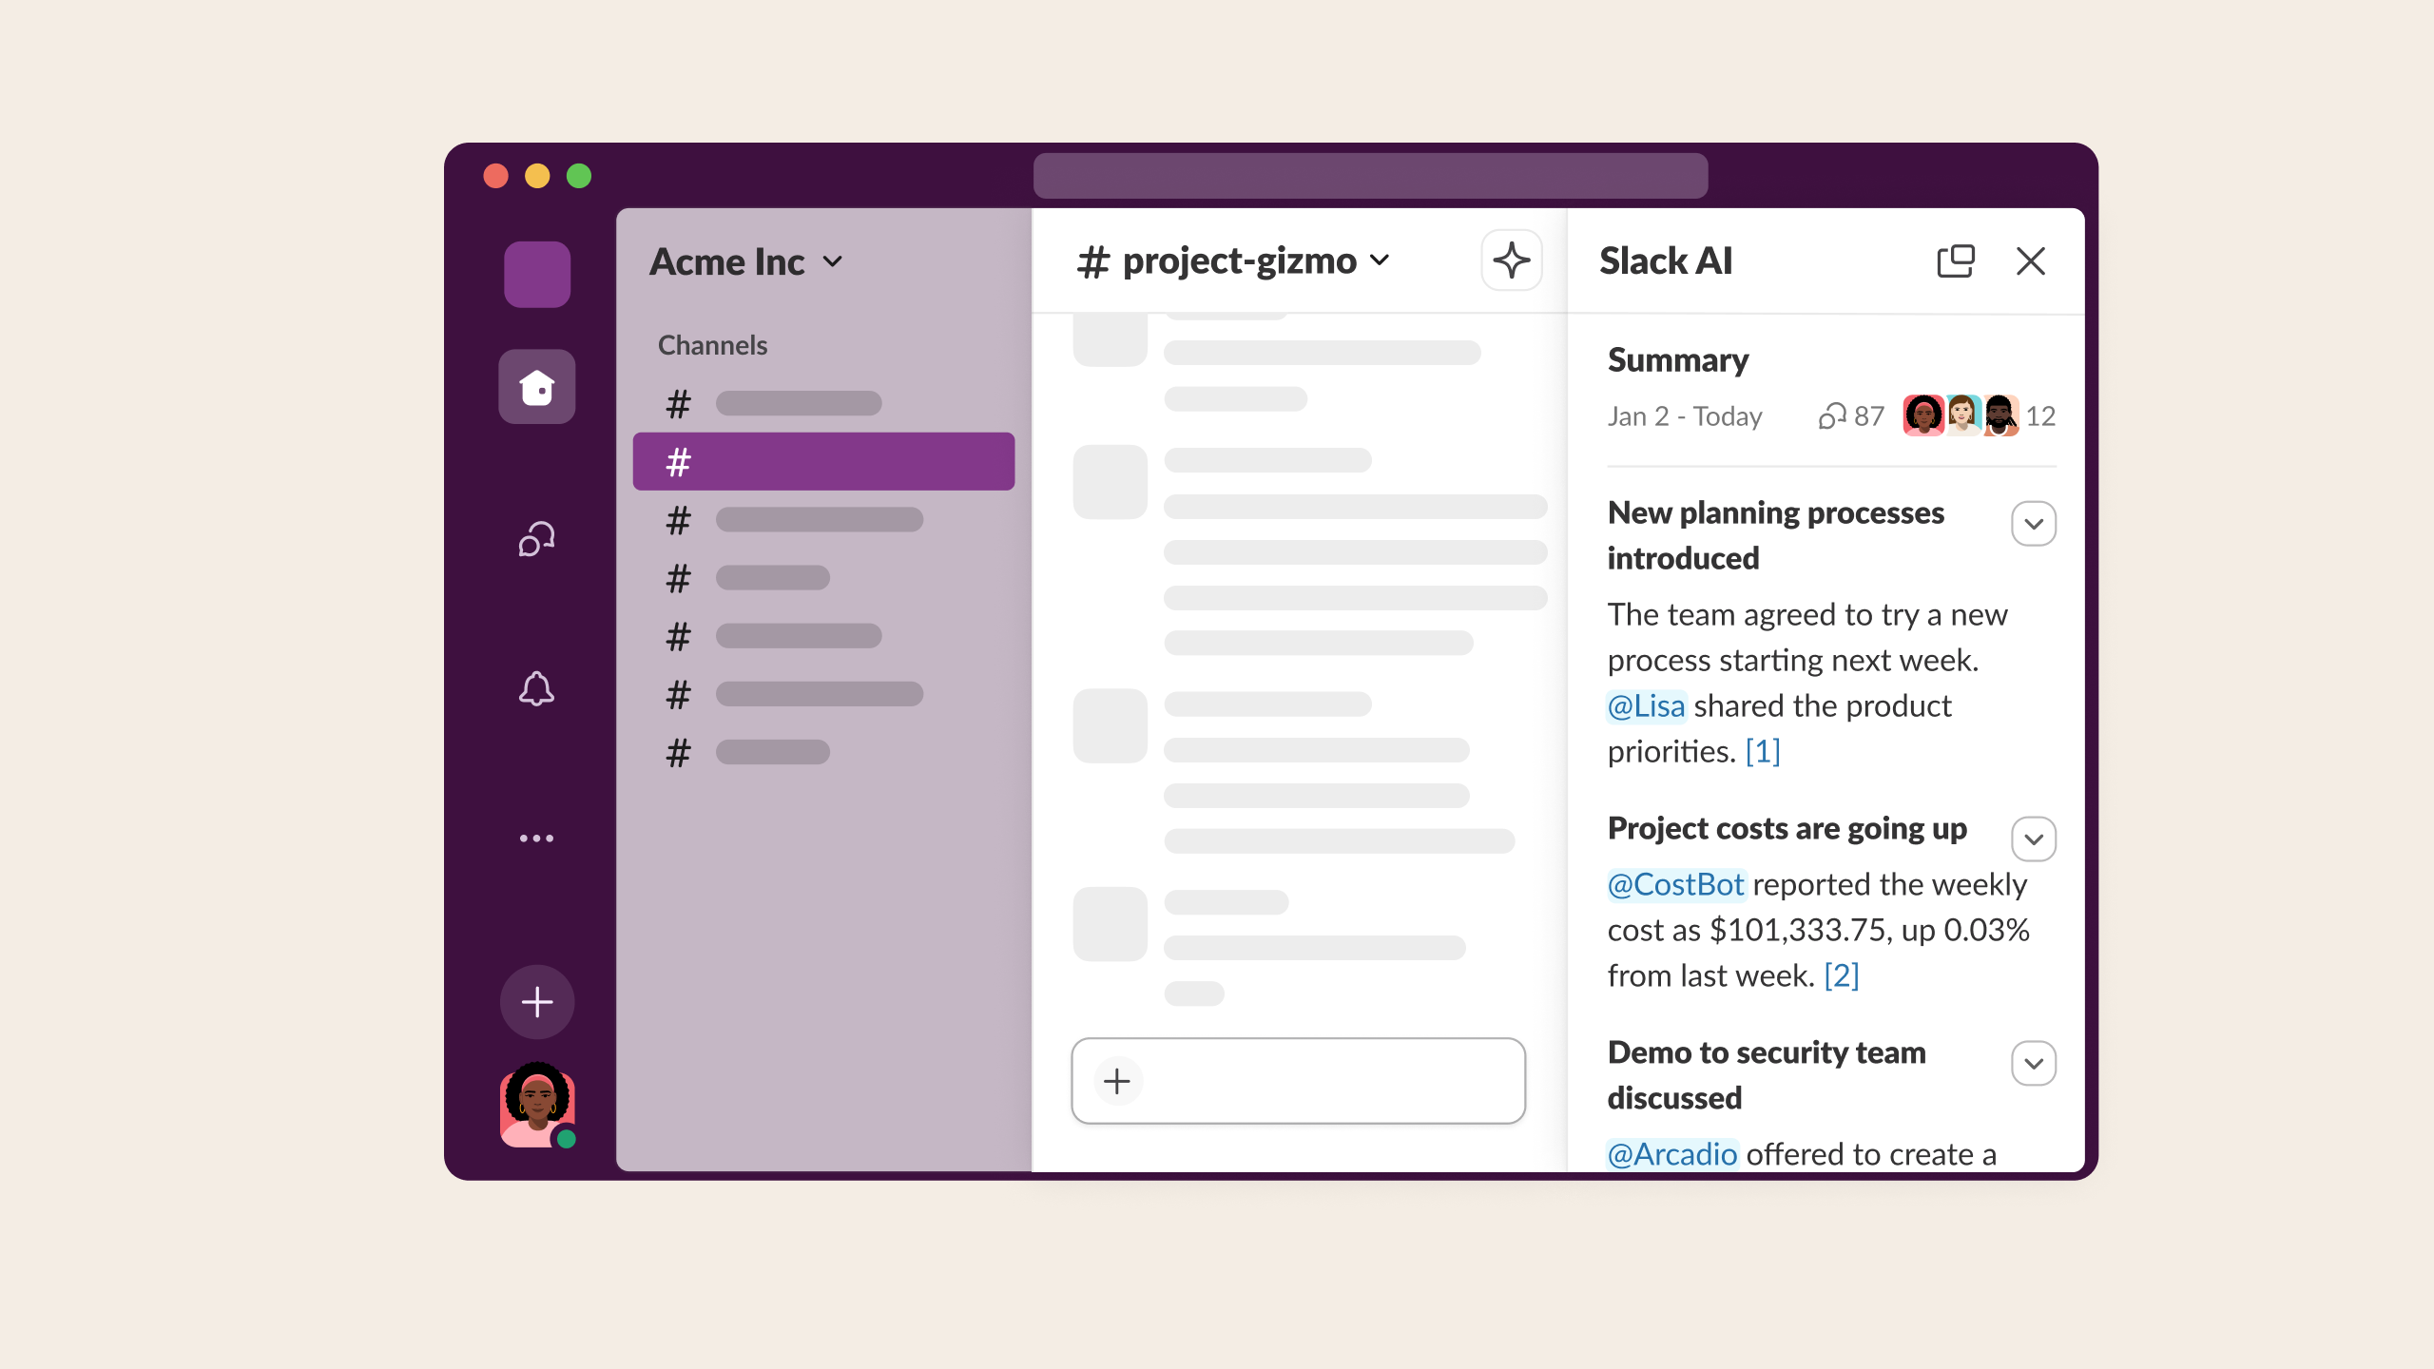This screenshot has width=2434, height=1369.
Task: Click the star/bookmark icon in project-gizmo
Action: pos(1511,260)
